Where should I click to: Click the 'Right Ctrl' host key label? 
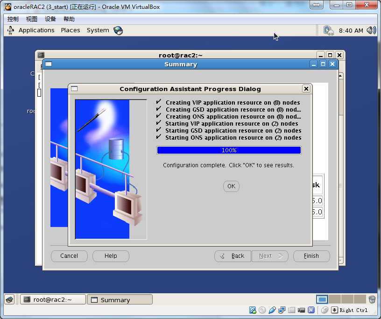point(353,310)
